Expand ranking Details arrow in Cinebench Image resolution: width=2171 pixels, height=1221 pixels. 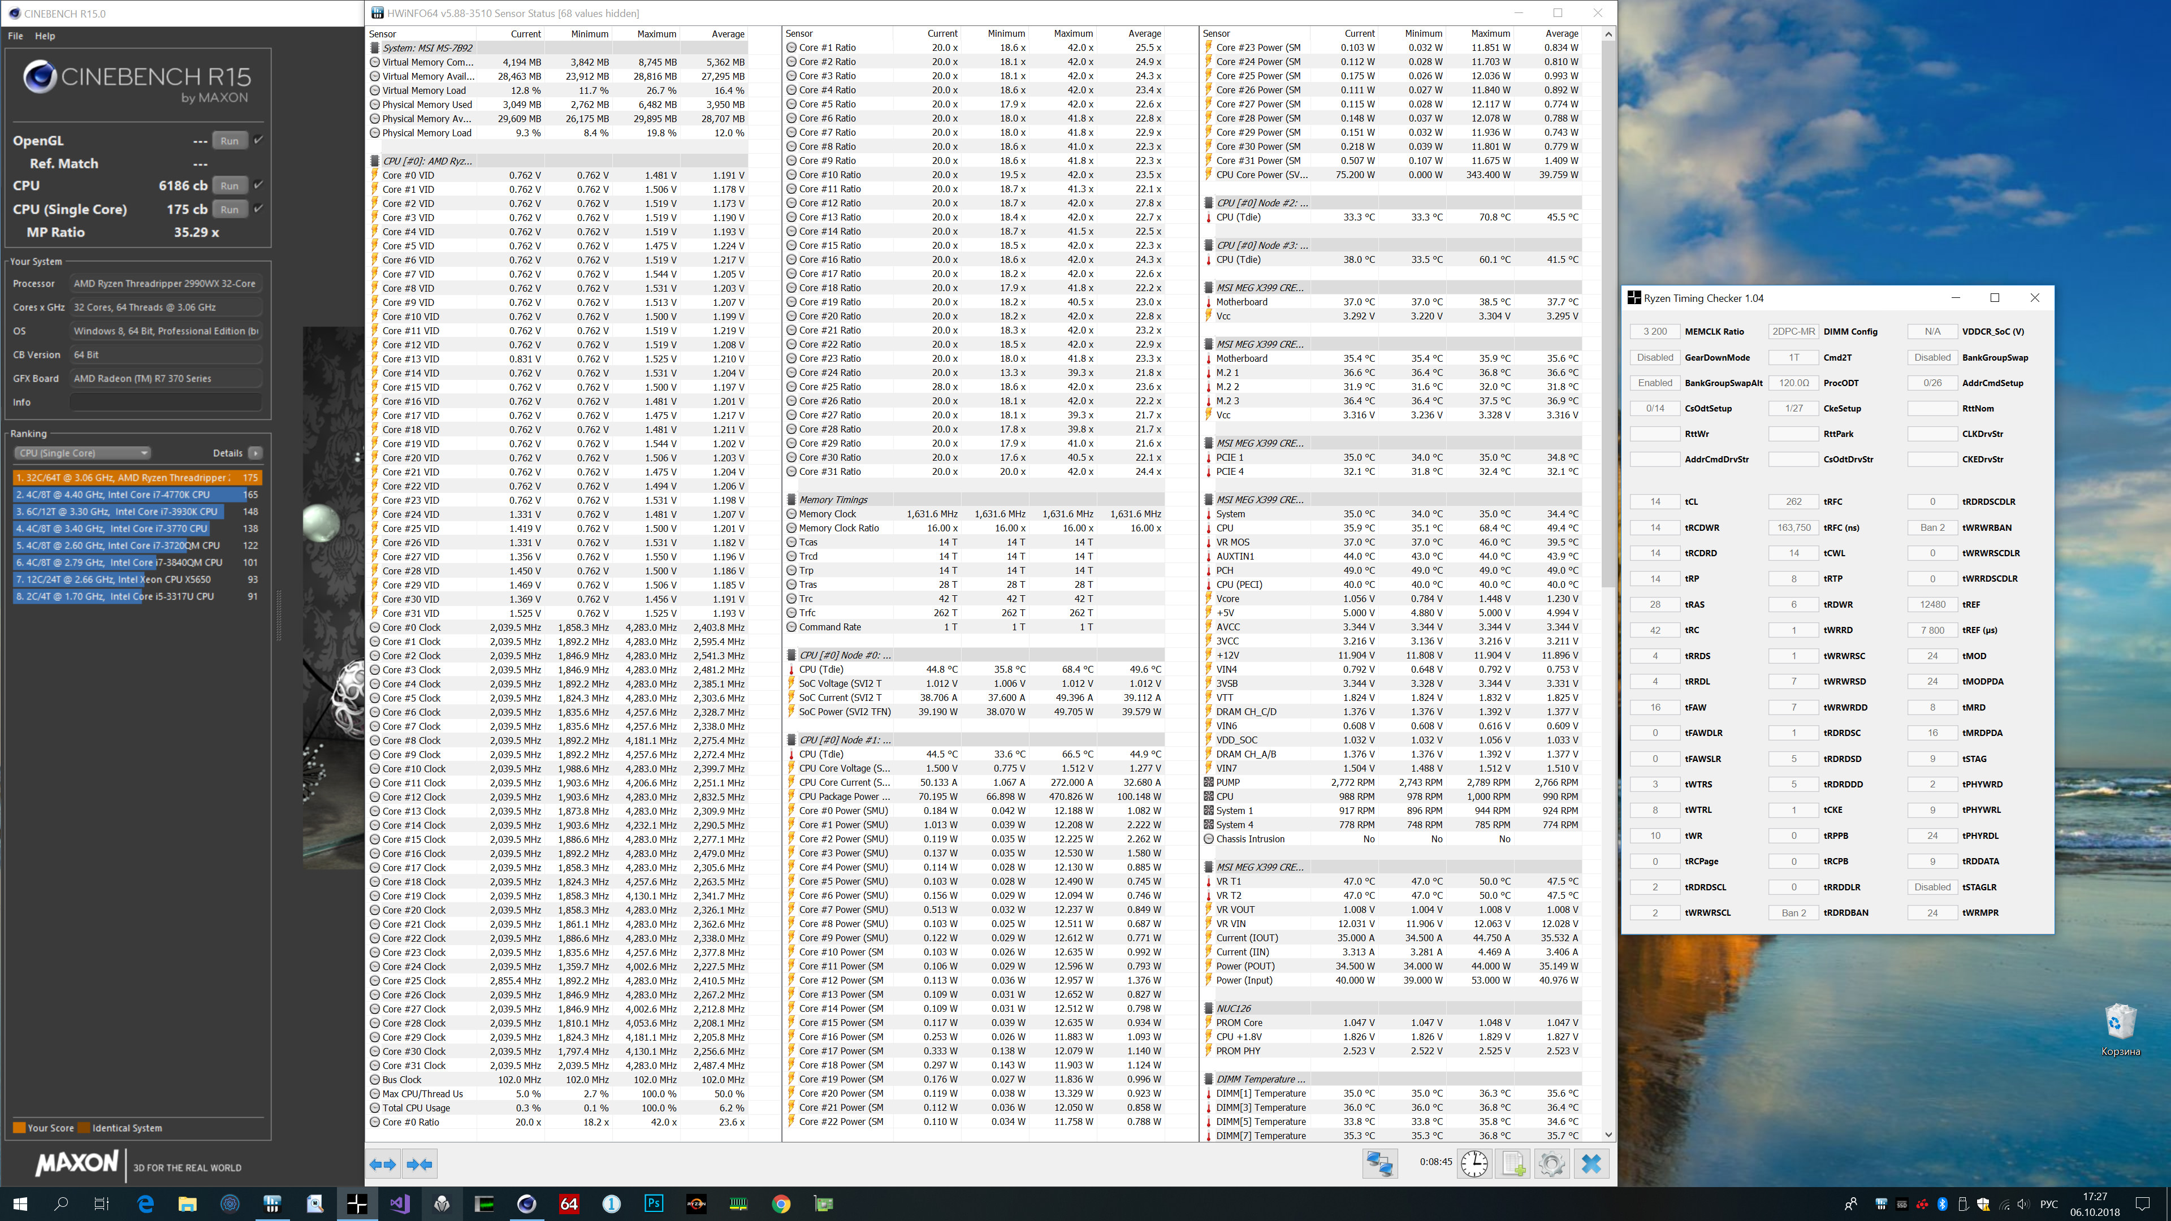[x=256, y=452]
